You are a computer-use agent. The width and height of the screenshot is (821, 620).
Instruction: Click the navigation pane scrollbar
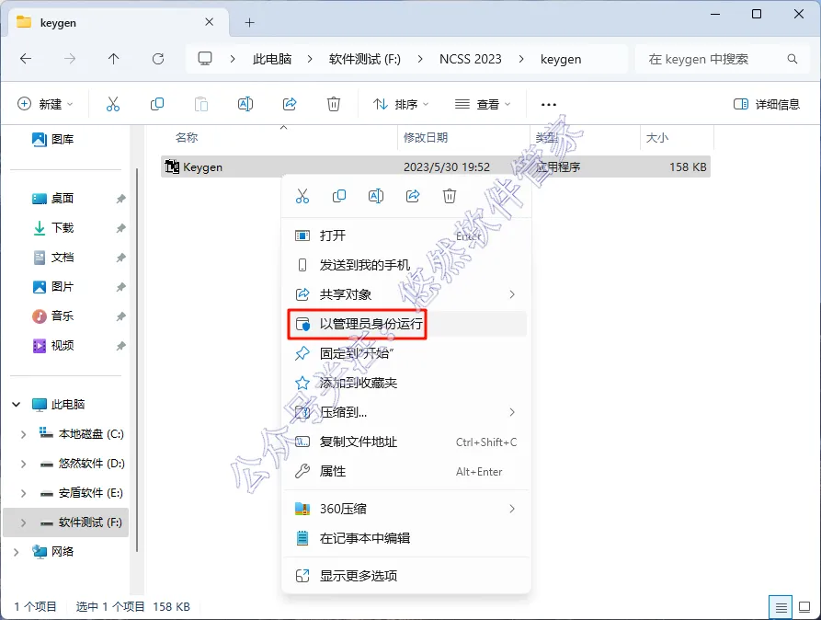(137, 360)
